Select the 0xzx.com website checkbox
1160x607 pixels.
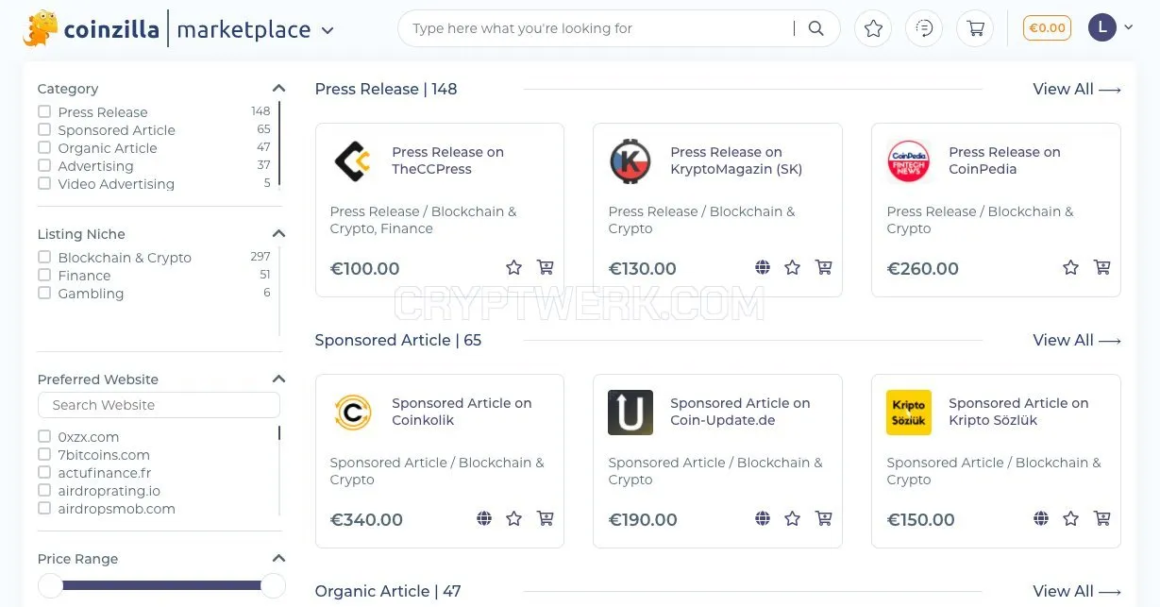click(x=44, y=436)
